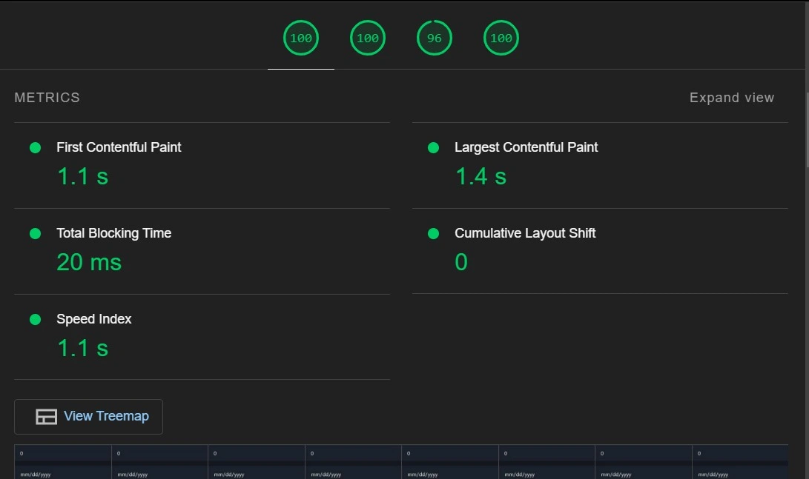This screenshot has height=479, width=809.
Task: Select 1.1 s value under First Contentful Paint
Action: pos(82,177)
